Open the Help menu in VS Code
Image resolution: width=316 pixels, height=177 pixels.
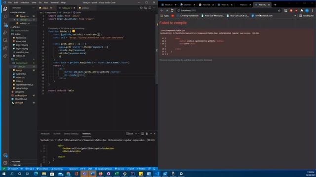[x=63, y=2]
